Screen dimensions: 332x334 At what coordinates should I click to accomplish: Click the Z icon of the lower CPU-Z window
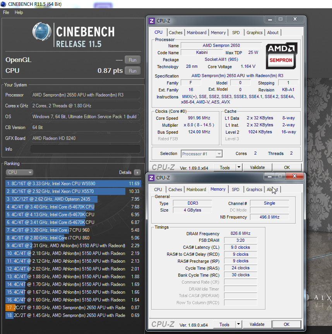pos(151,177)
